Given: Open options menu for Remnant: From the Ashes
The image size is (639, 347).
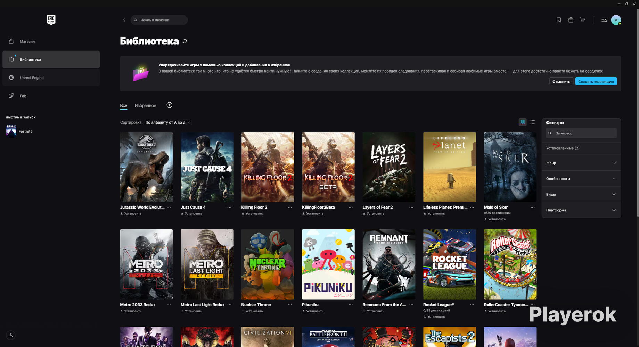Looking at the screenshot, I should (x=411, y=305).
